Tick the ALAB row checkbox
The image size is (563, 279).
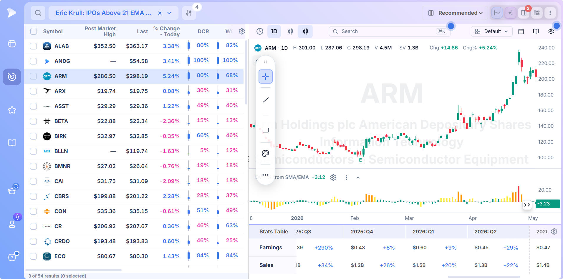34,46
